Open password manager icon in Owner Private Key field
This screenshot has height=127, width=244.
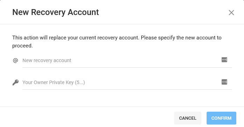coord(224,82)
